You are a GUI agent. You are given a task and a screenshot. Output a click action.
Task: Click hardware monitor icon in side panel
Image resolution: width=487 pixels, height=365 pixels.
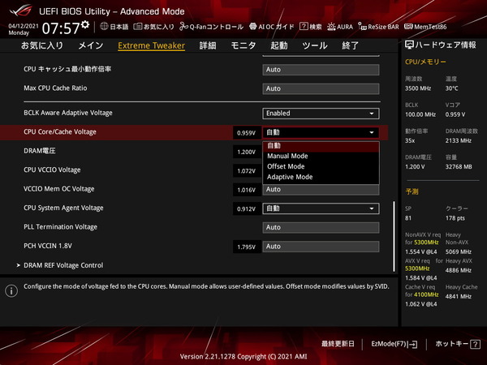409,45
